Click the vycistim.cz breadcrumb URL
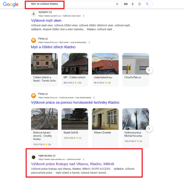Image resolution: width=184 pixels, height=178 pixels. (60, 16)
